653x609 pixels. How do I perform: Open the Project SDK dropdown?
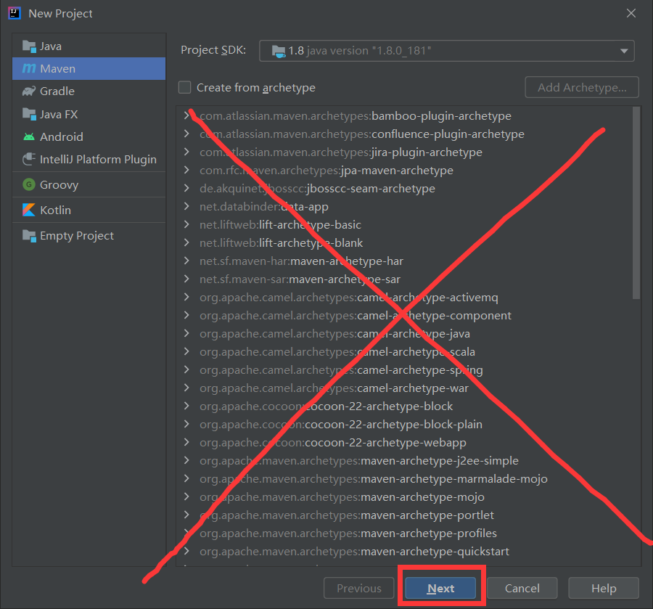pos(446,51)
